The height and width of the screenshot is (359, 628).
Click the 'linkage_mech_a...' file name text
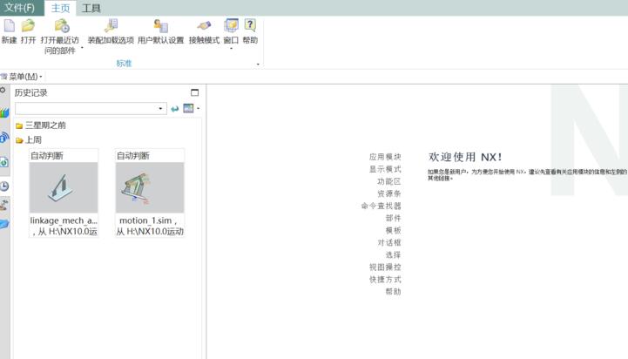(64, 220)
